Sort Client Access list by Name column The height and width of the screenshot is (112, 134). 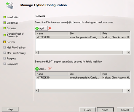pos(52,33)
